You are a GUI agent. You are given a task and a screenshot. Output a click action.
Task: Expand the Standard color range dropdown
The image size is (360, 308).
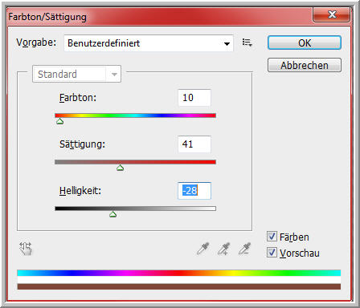point(76,74)
